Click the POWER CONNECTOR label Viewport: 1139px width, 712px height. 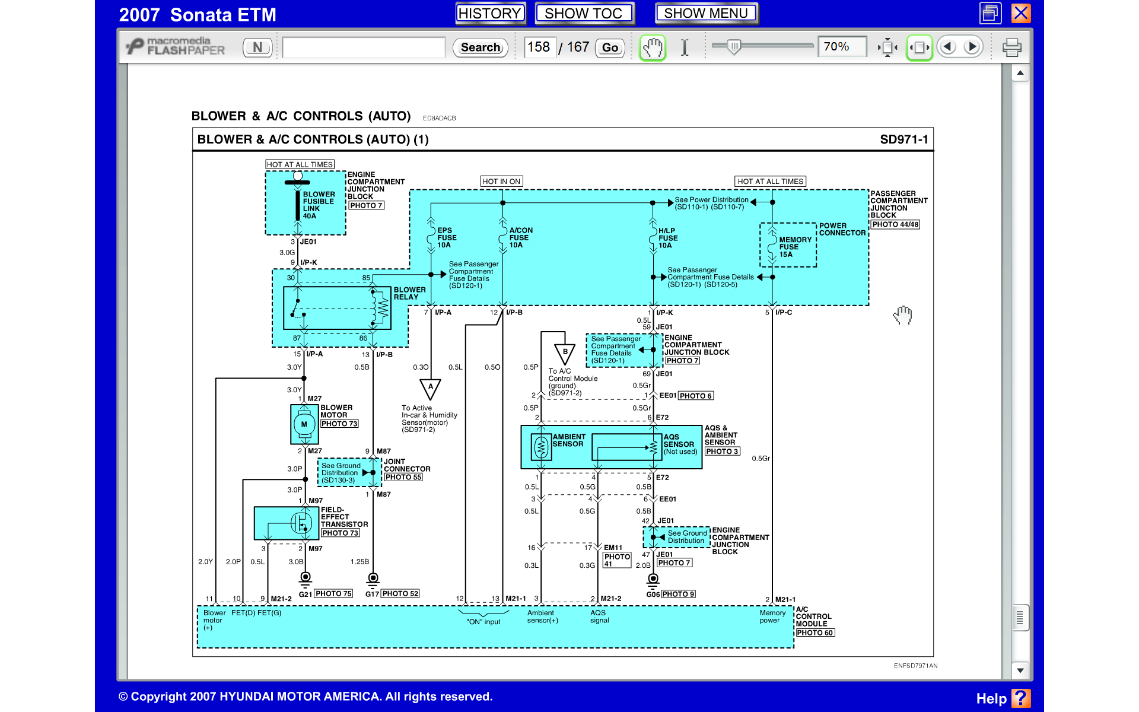click(x=842, y=229)
